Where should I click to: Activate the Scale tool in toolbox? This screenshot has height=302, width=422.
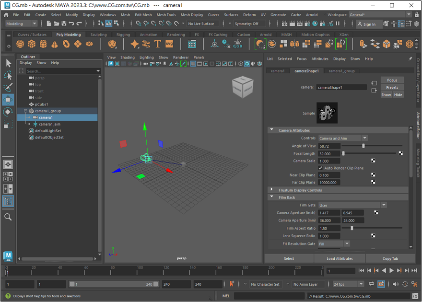(x=8, y=124)
